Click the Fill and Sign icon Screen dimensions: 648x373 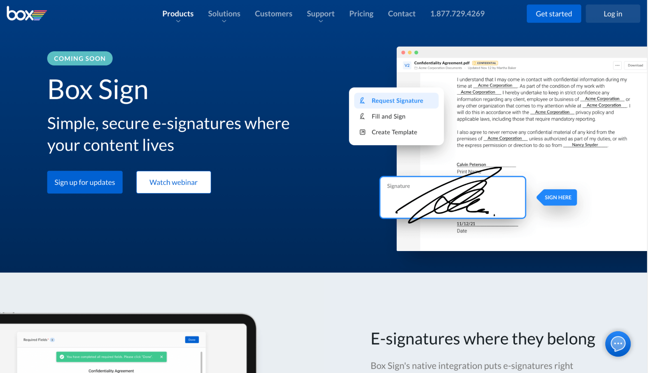click(362, 116)
